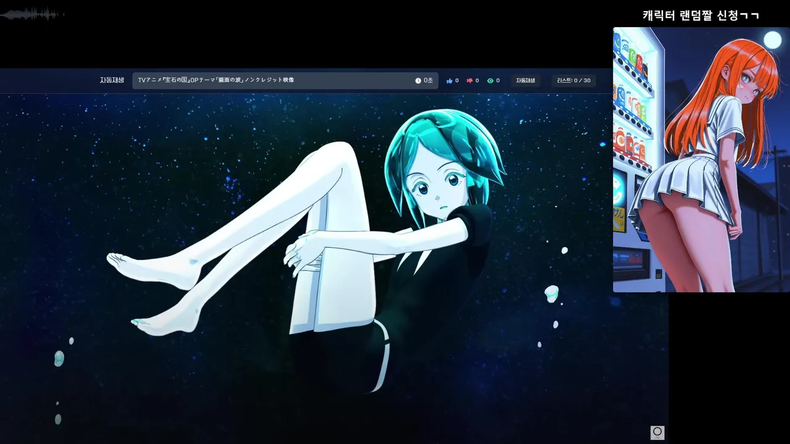Click the 캐릭터 랜덤짤 신청 heading text
The image size is (790, 444).
click(x=701, y=15)
